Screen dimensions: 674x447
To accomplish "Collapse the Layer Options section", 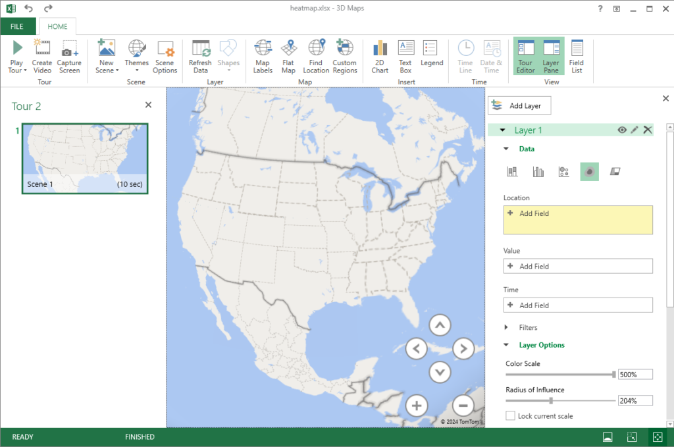I will (x=506, y=345).
